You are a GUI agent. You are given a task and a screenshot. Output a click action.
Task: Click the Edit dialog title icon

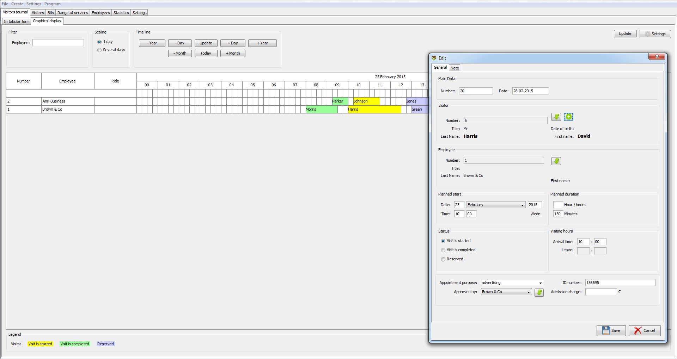tap(434, 58)
